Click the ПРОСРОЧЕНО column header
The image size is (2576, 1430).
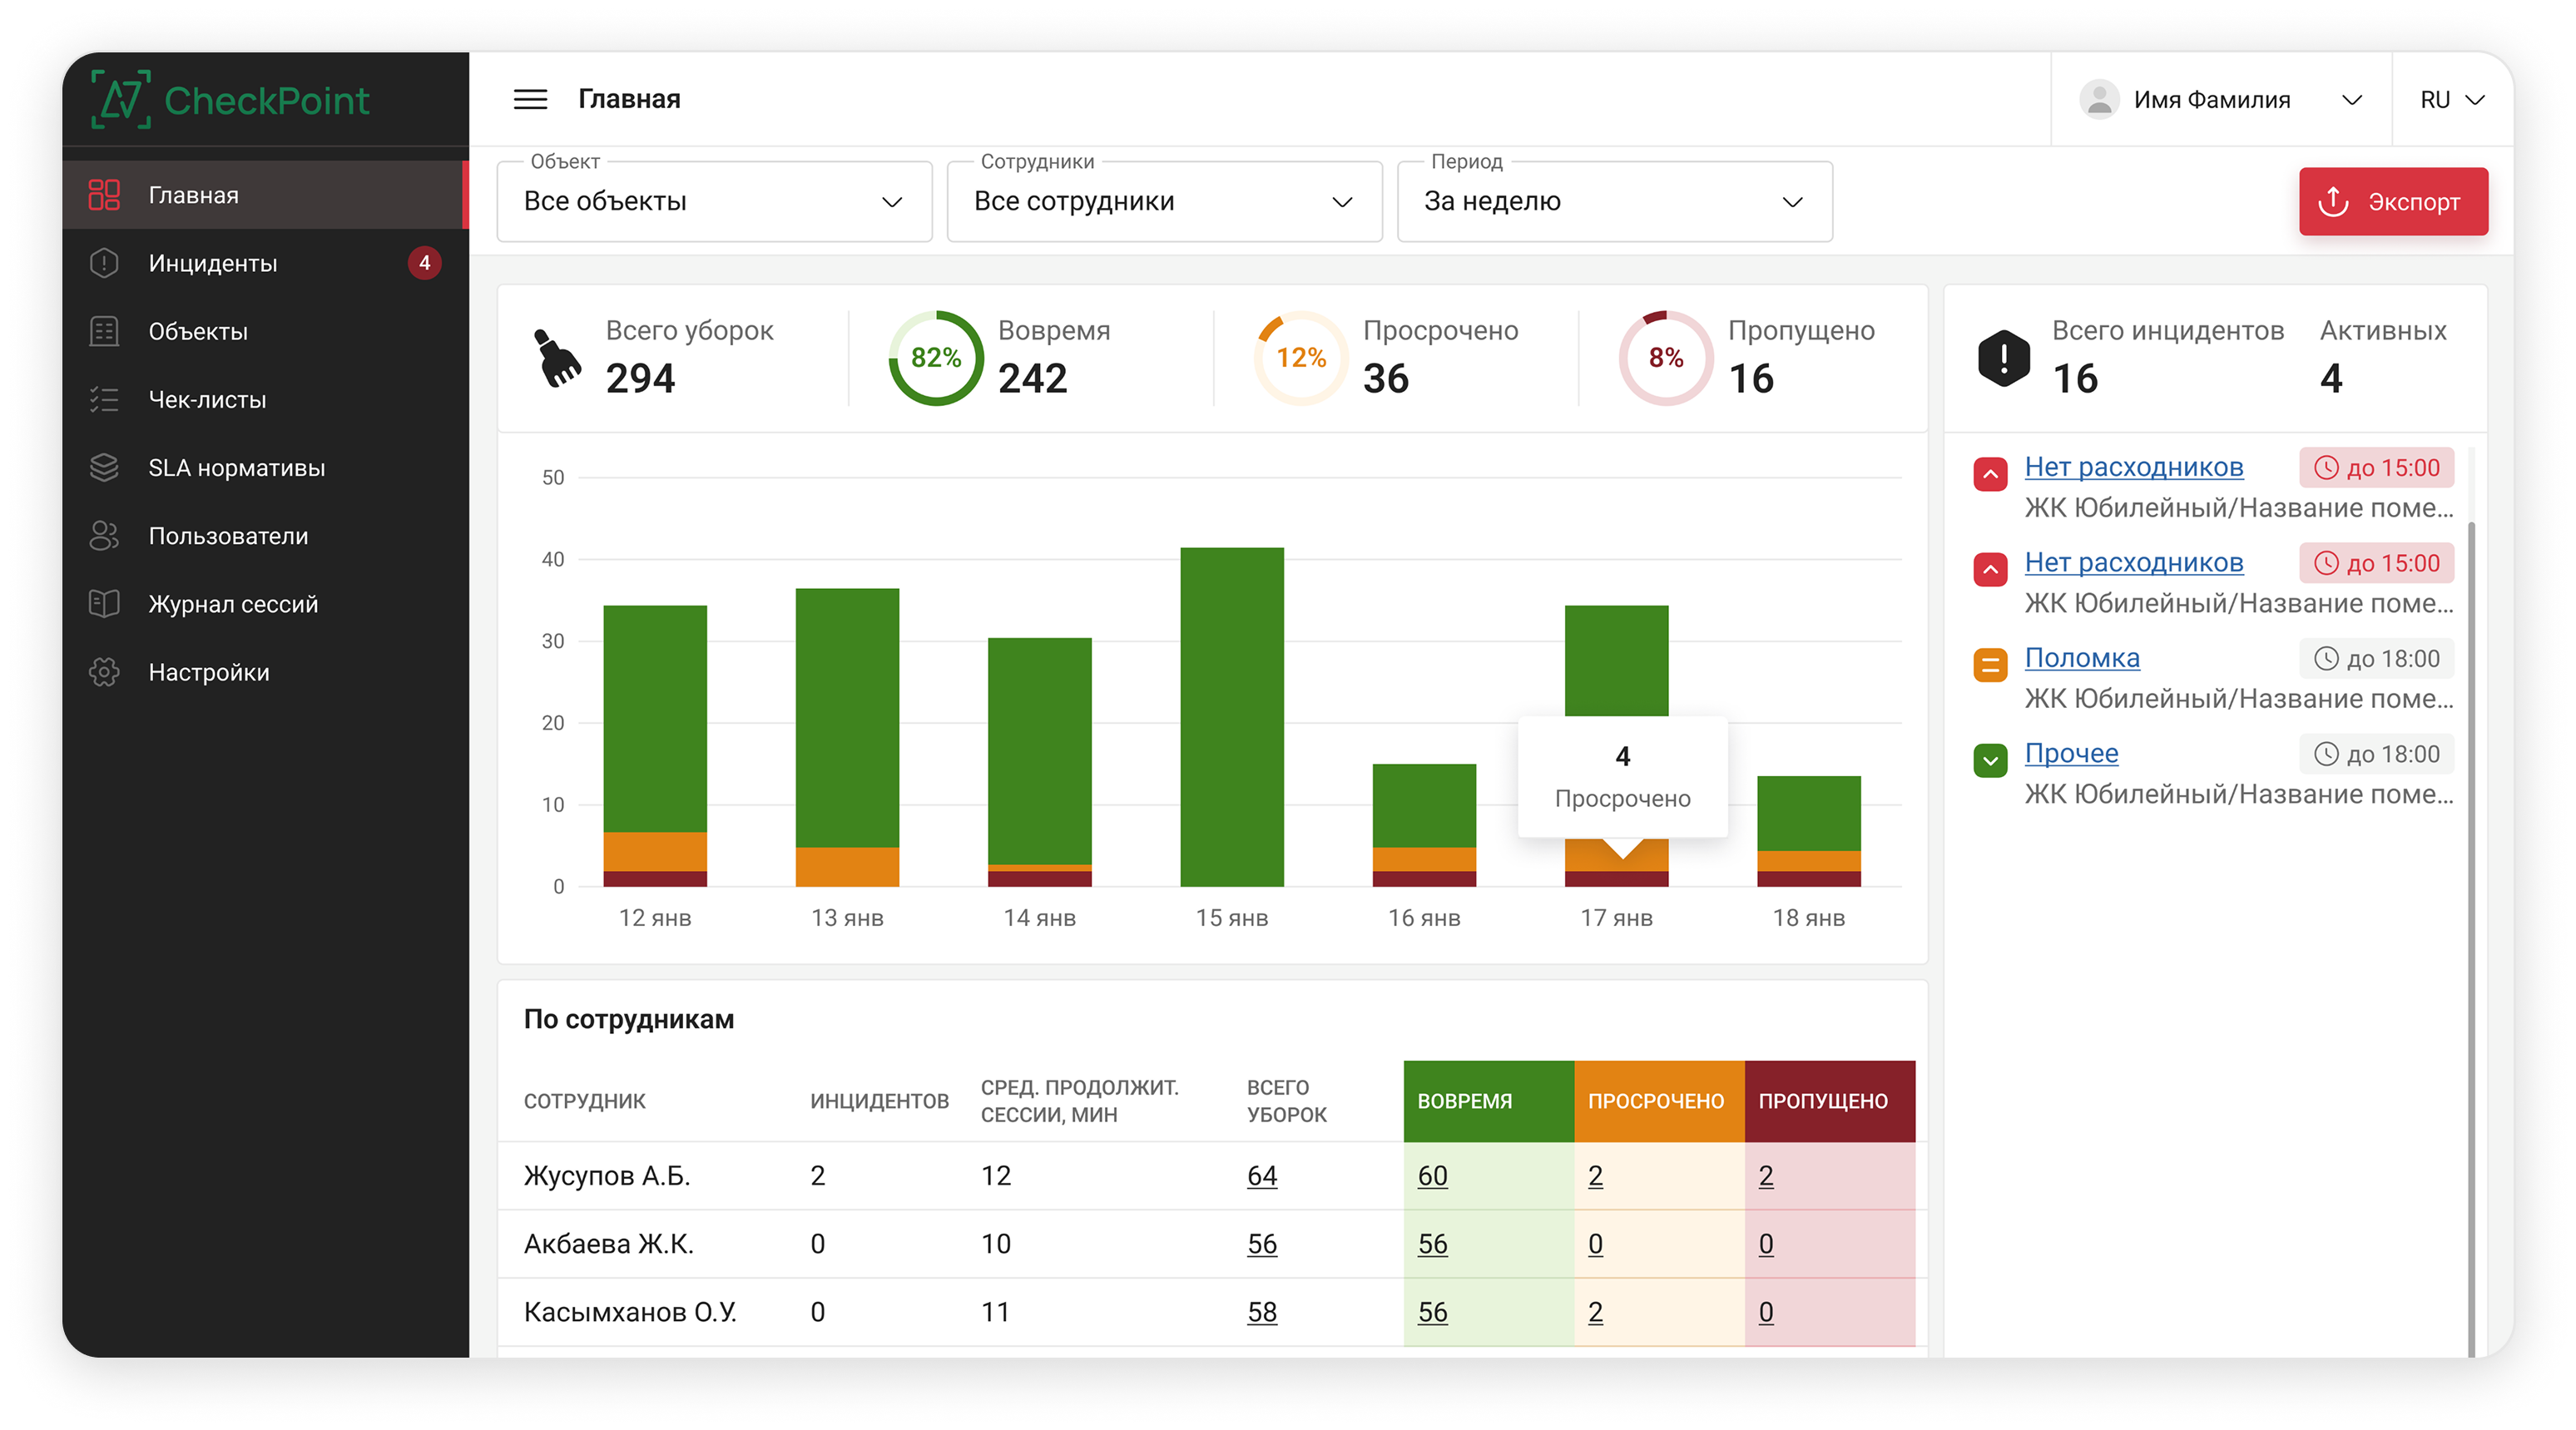coord(1659,1100)
